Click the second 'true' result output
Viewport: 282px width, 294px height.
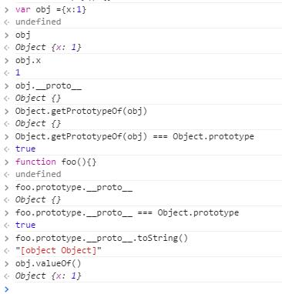click(25, 226)
